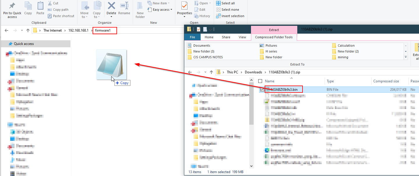This screenshot has width=419, height=176.
Task: Expand the Extract To destinations list
Action: coord(406,57)
